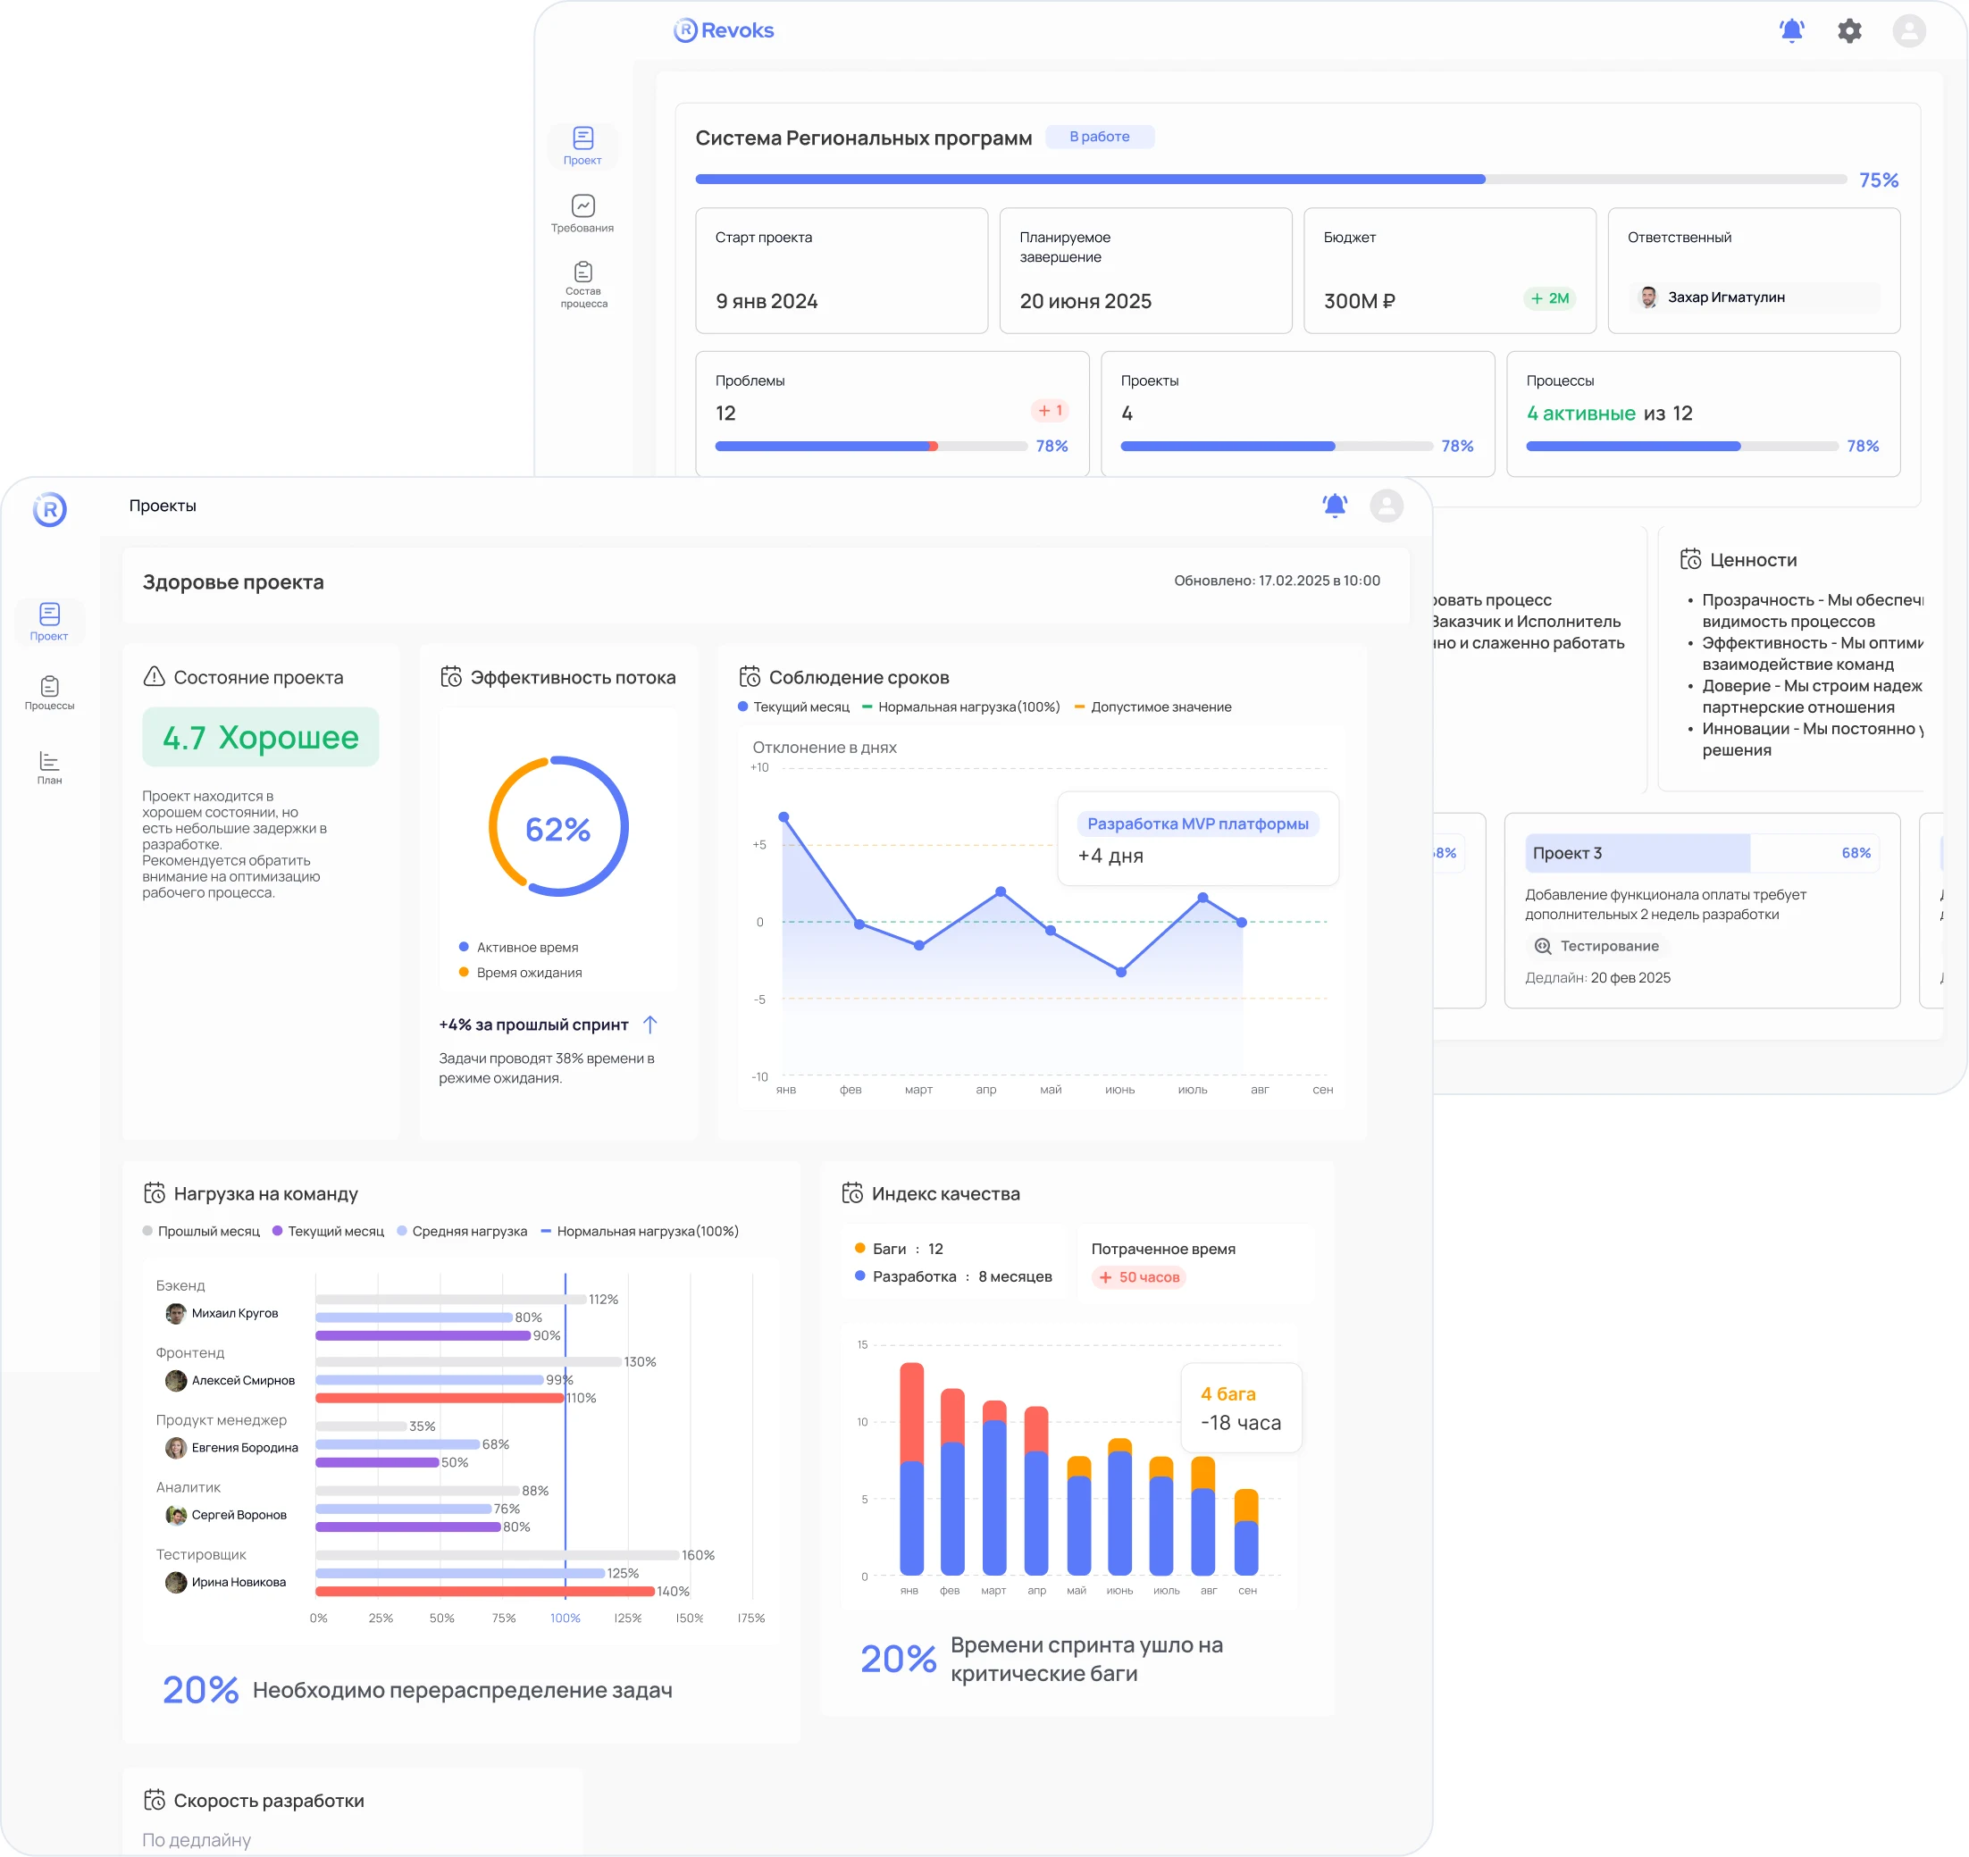Screen dimensions: 1969x1857
Task: Click the round R logo in Проекты window
Action: click(49, 509)
